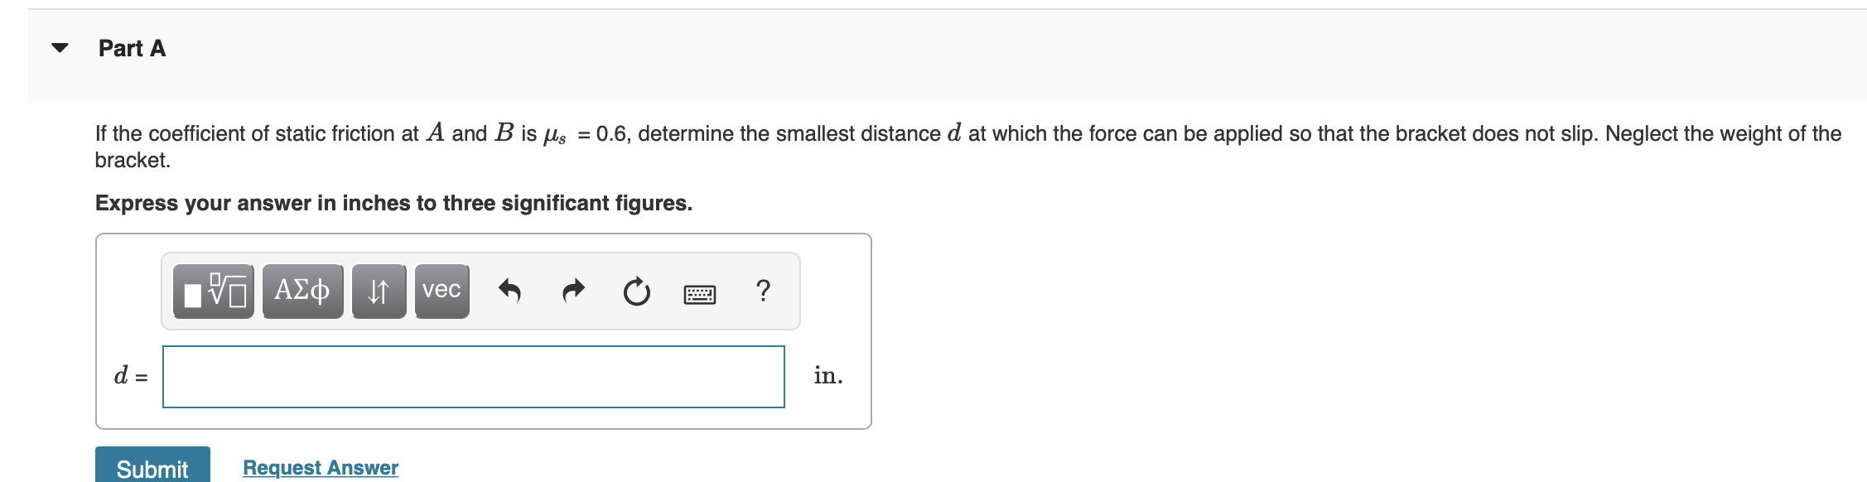The image size is (1867, 482).
Task: Collapse the Part A section triangle
Action: (x=60, y=48)
